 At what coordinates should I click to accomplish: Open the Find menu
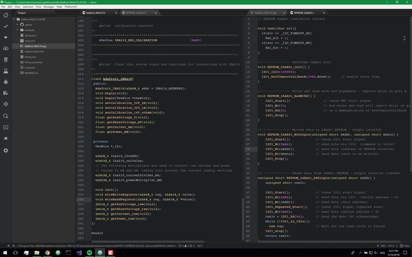pyautogui.click(x=38, y=7)
